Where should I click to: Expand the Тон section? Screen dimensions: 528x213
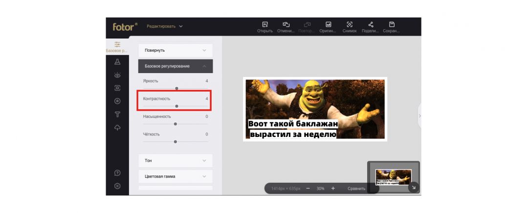tap(176, 160)
